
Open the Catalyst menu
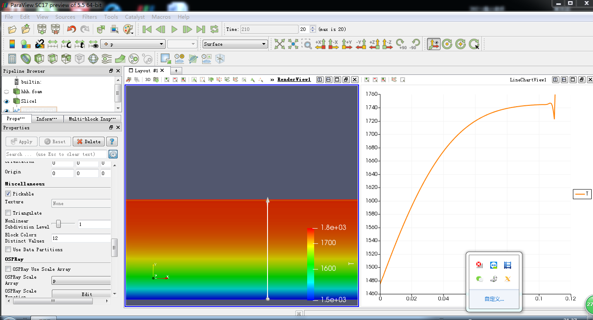pyautogui.click(x=135, y=17)
